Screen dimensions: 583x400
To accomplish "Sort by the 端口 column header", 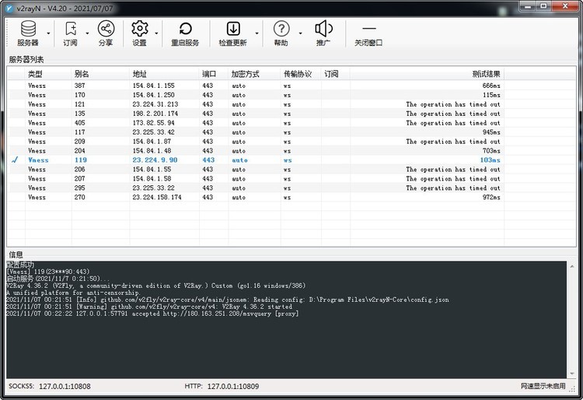I will click(214, 74).
